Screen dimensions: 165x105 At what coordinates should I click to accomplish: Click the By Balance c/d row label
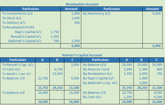pos(94,93)
